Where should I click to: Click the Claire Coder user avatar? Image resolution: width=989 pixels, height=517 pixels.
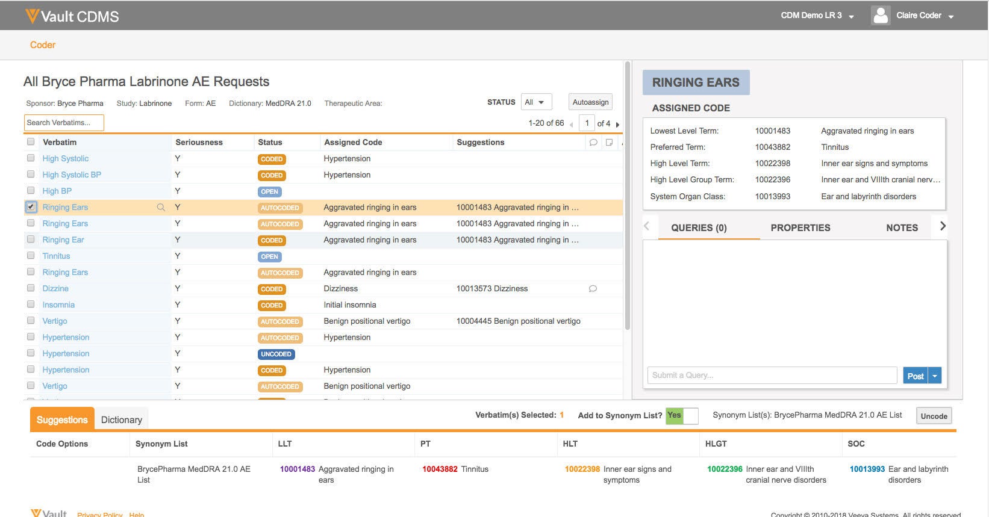(881, 16)
